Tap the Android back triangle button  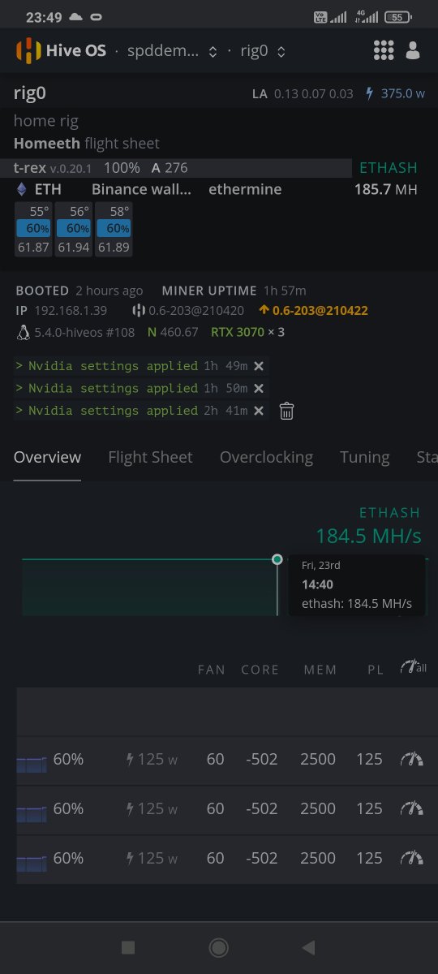308,947
